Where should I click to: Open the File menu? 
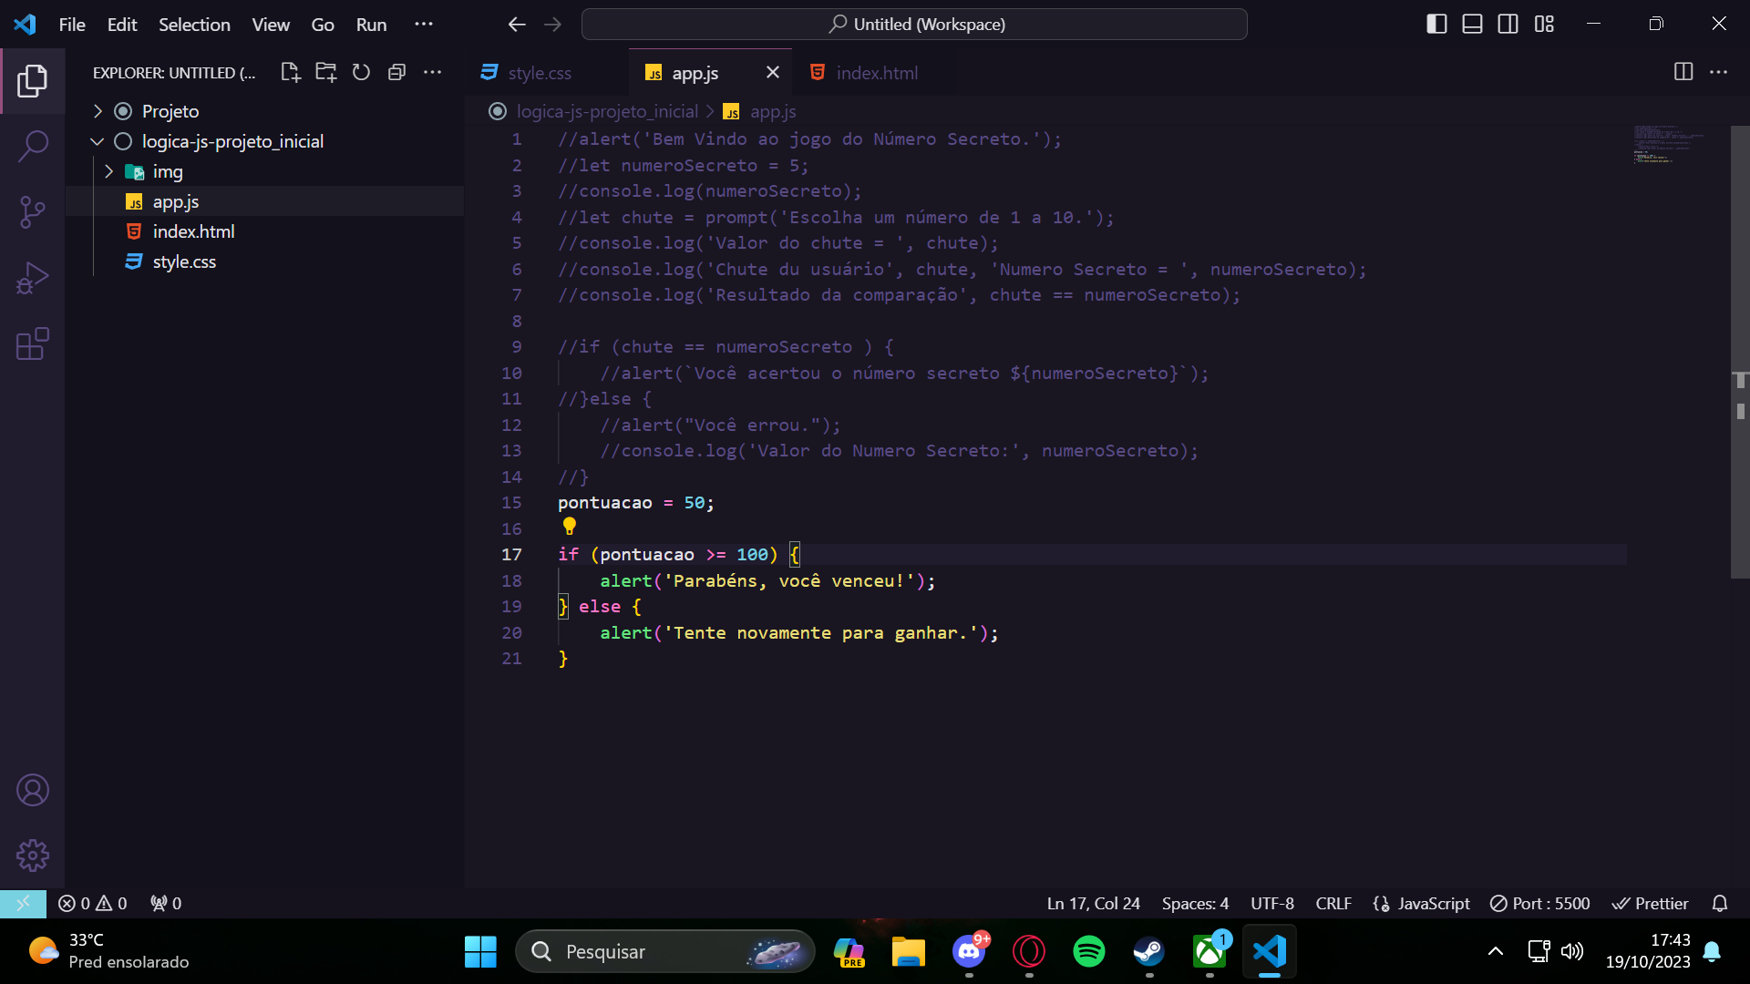pos(72,25)
